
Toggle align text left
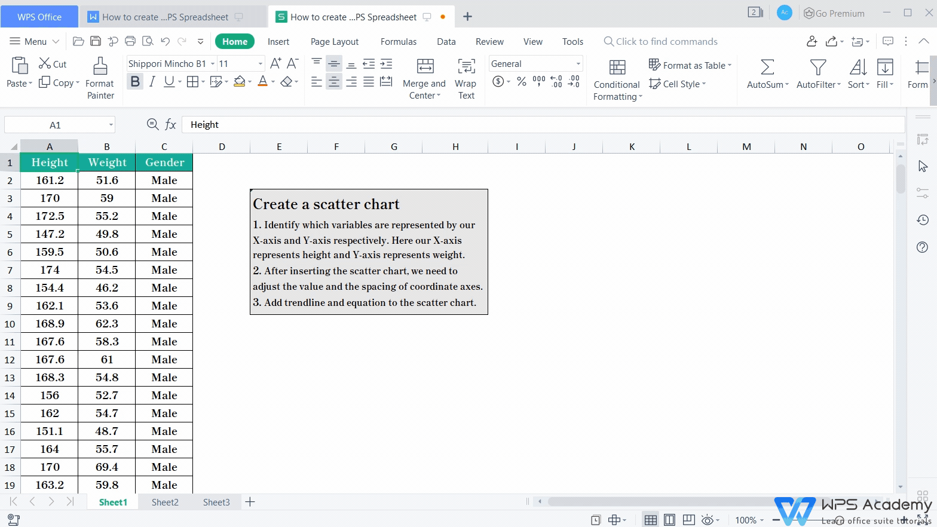(x=316, y=81)
